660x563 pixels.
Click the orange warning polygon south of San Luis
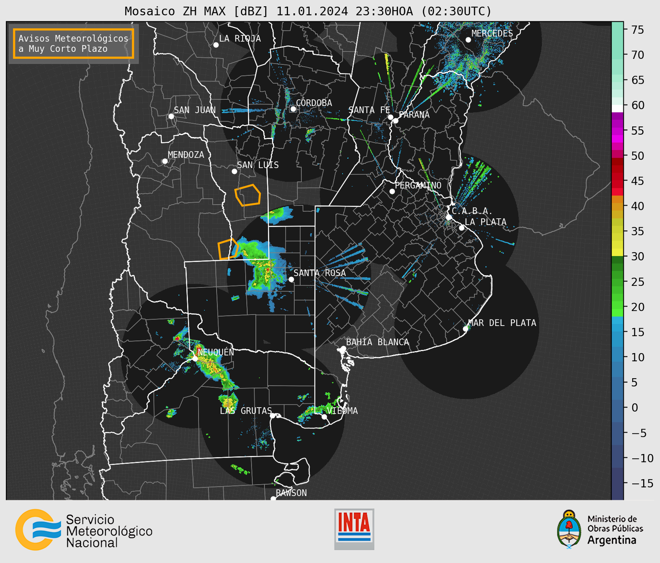click(x=248, y=195)
